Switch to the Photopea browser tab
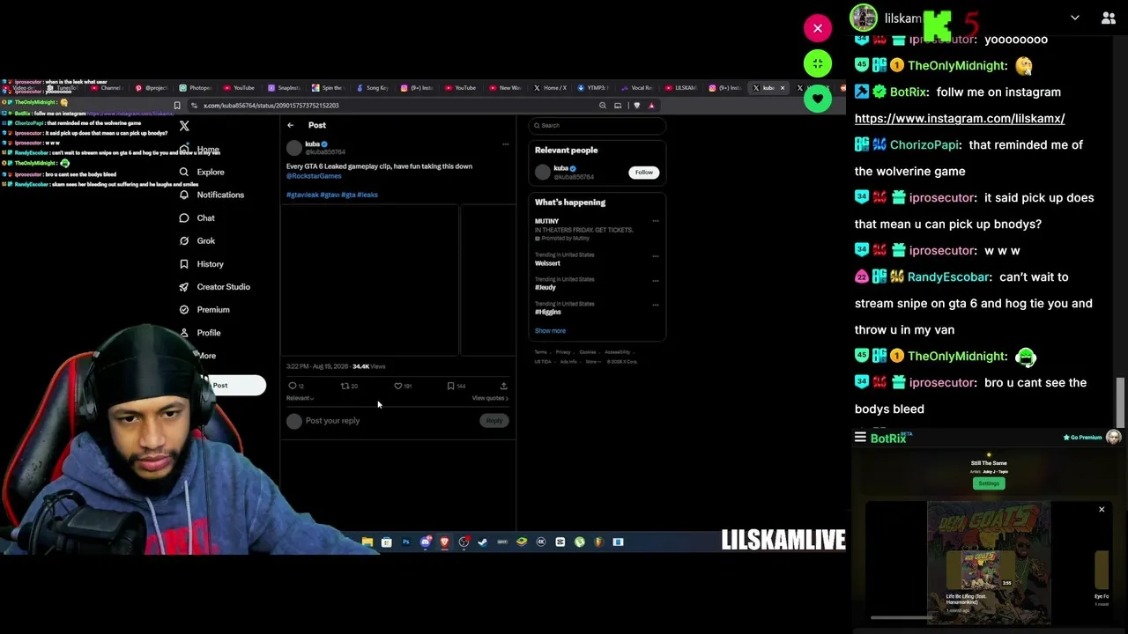The width and height of the screenshot is (1128, 634). click(x=196, y=88)
